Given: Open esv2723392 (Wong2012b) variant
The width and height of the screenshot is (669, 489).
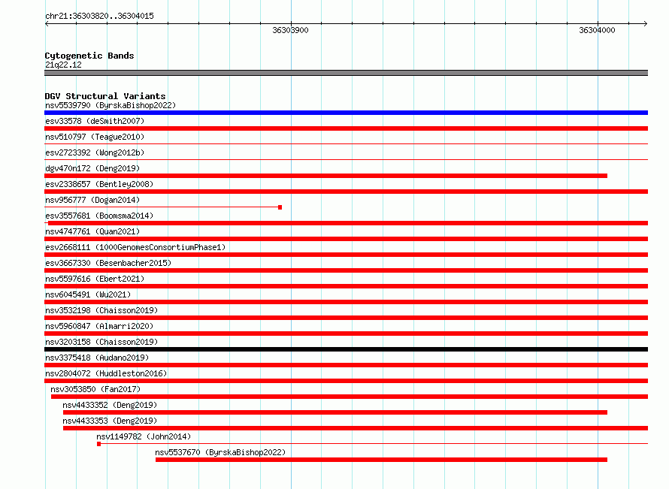Looking at the screenshot, I should (x=95, y=152).
